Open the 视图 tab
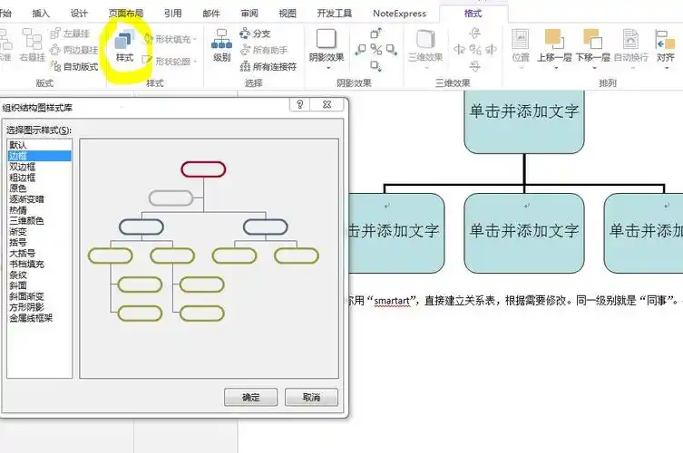 288,14
